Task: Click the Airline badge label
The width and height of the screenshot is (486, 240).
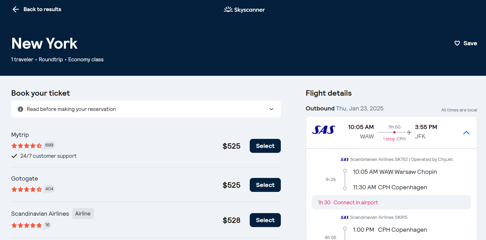Action: click(83, 214)
